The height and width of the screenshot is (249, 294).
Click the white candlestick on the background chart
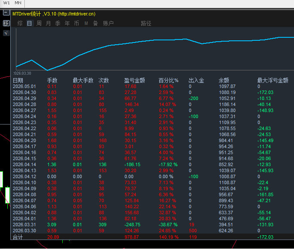click(x=7, y=195)
